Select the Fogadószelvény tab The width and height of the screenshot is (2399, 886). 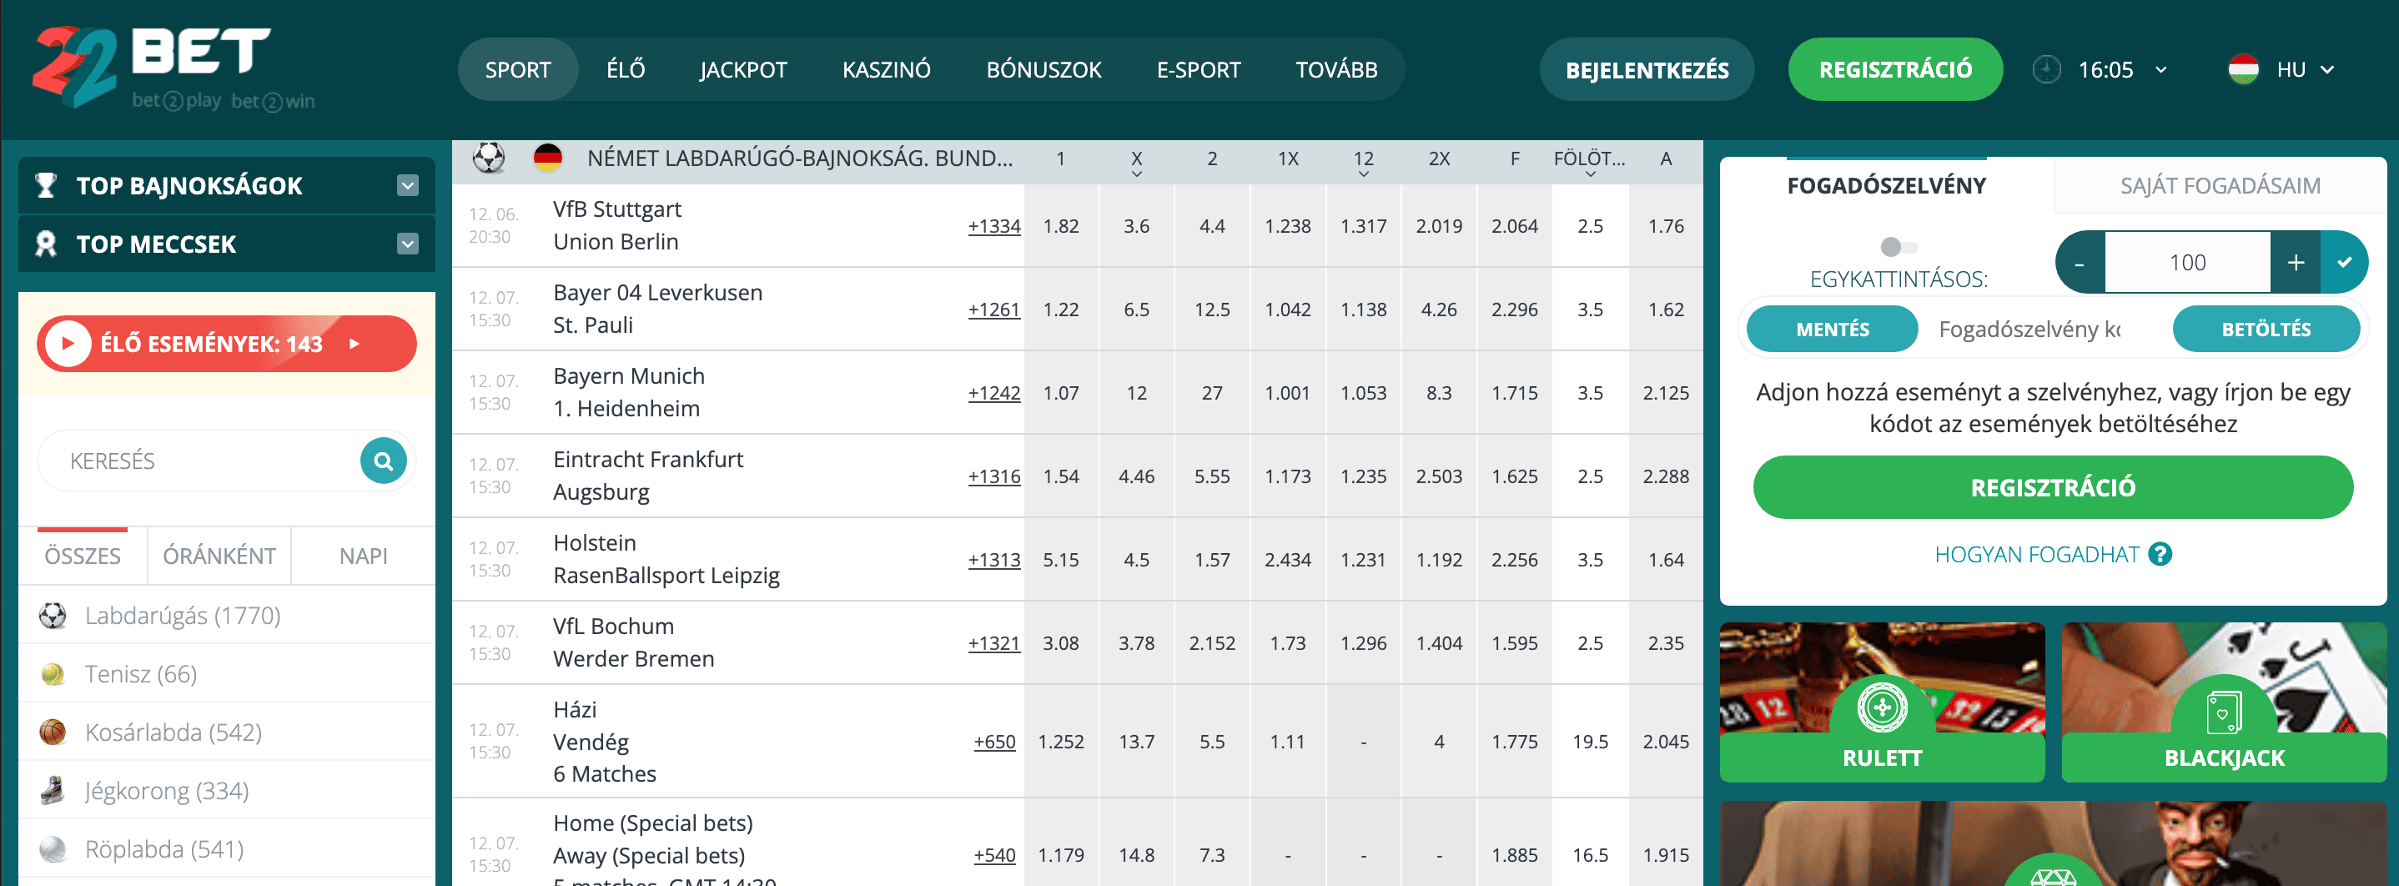coord(1886,185)
